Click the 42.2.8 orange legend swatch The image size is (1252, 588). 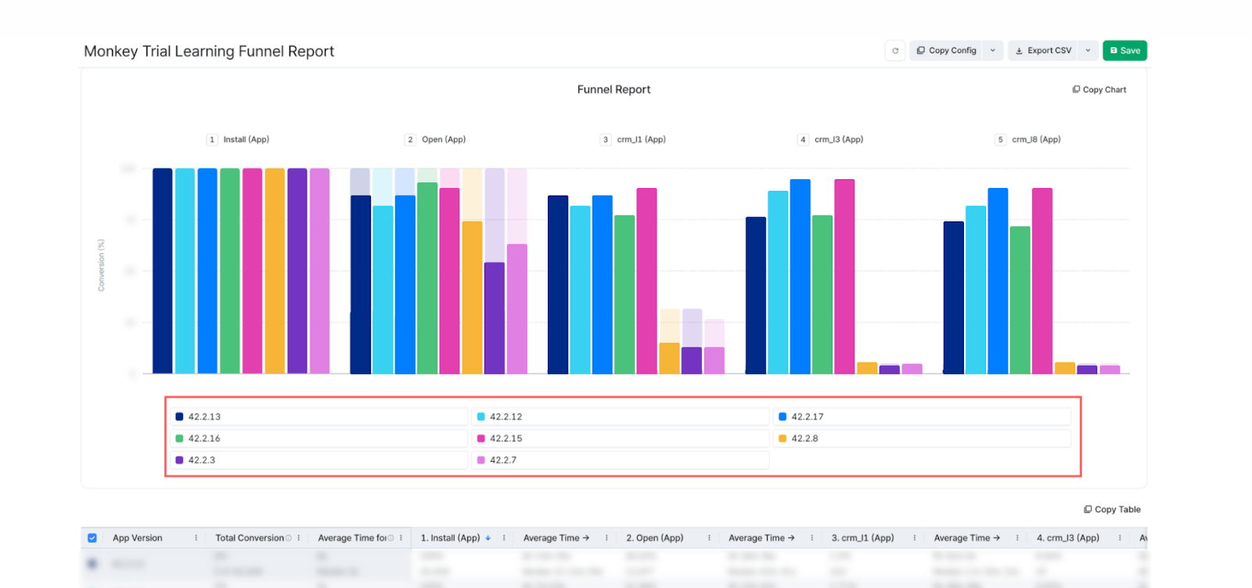[x=782, y=438]
